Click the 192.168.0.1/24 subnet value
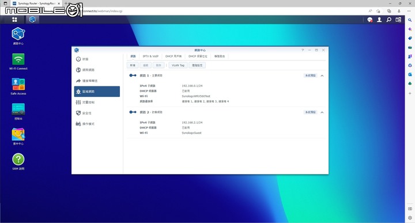Viewport: 415px width, 223px height. click(x=192, y=86)
